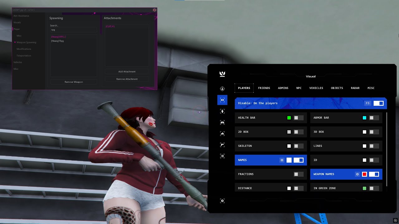Change the Lines color swatch
This screenshot has width=399, height=224.
pos(364,146)
